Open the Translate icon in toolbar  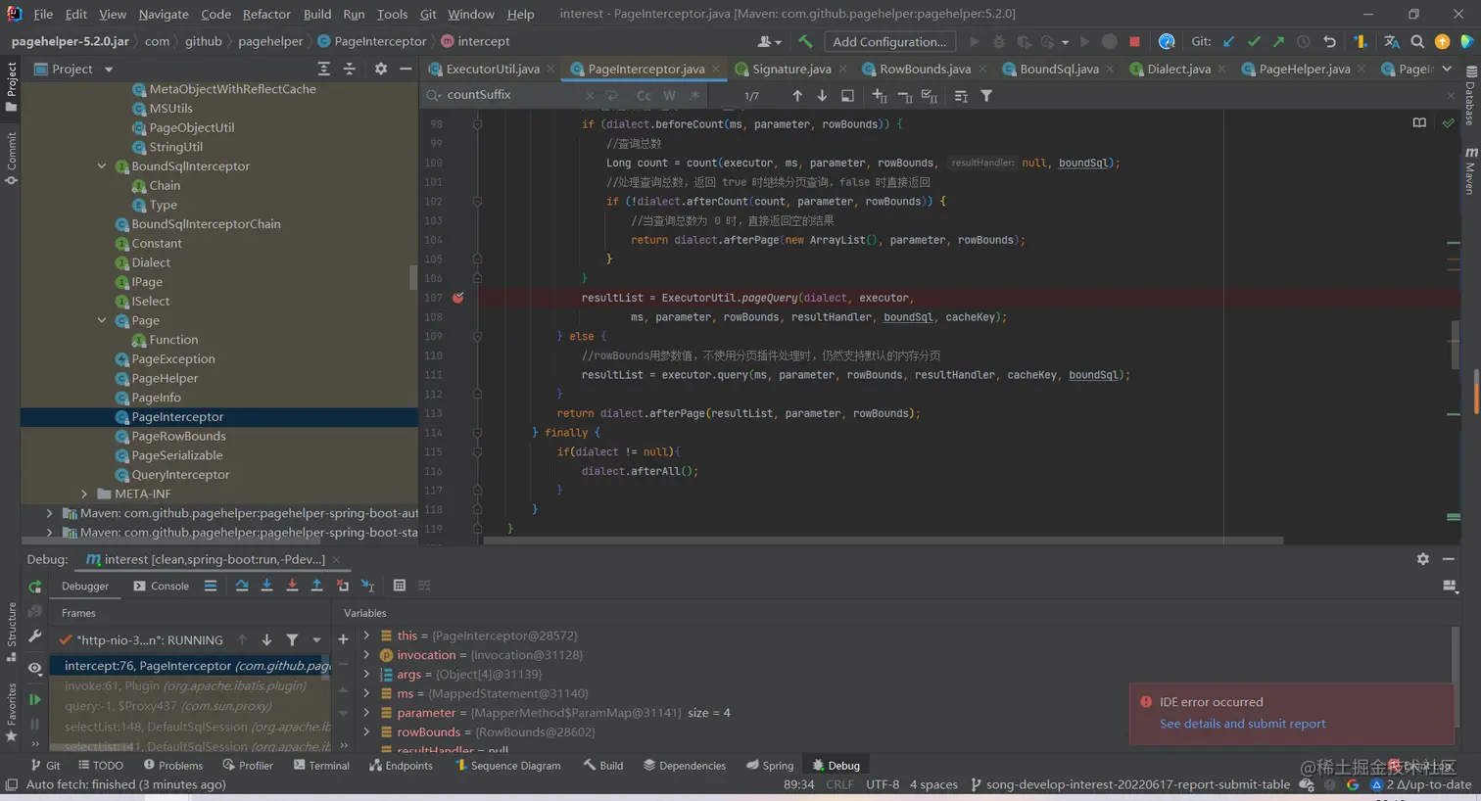tap(1392, 41)
